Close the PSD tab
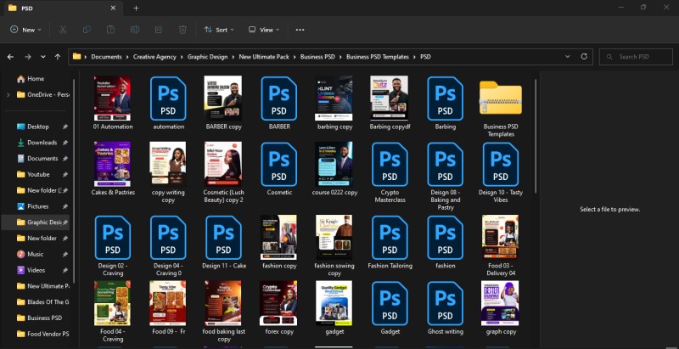The height and width of the screenshot is (349, 679). click(113, 8)
